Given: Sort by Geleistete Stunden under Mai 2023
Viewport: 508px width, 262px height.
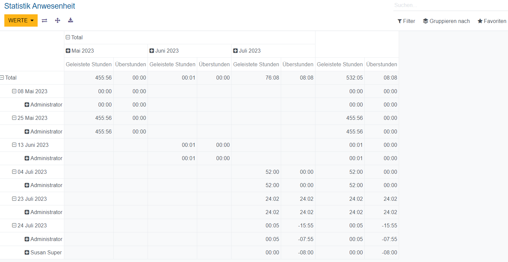Looking at the screenshot, I should click(x=89, y=65).
